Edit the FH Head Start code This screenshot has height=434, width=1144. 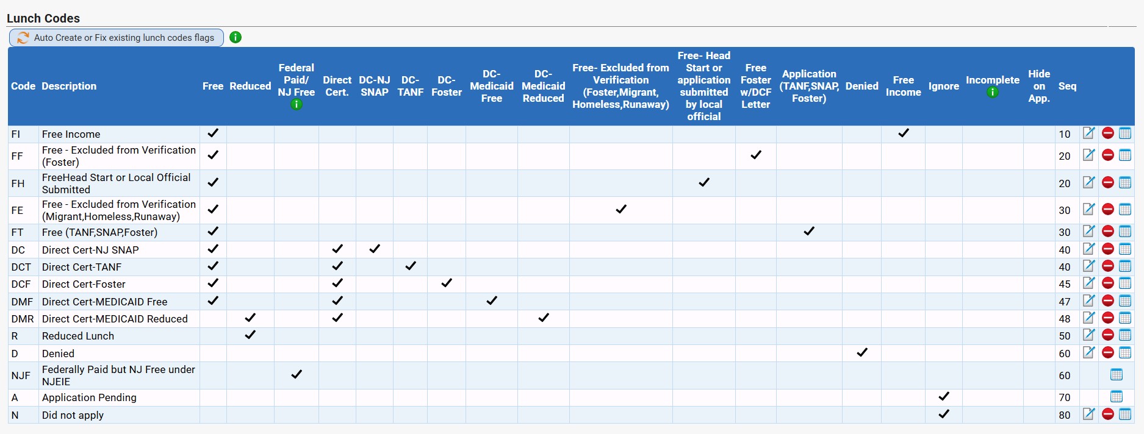tap(1088, 183)
